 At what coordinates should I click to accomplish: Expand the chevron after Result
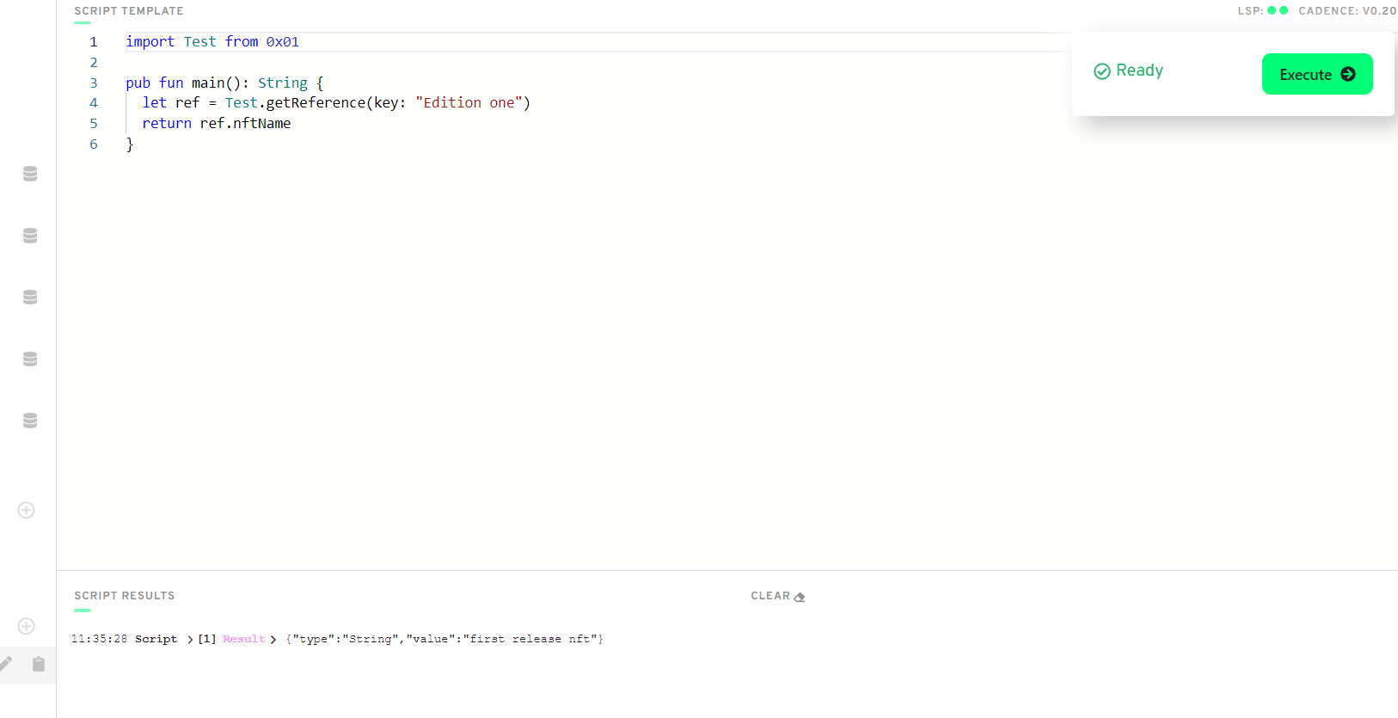(x=273, y=640)
